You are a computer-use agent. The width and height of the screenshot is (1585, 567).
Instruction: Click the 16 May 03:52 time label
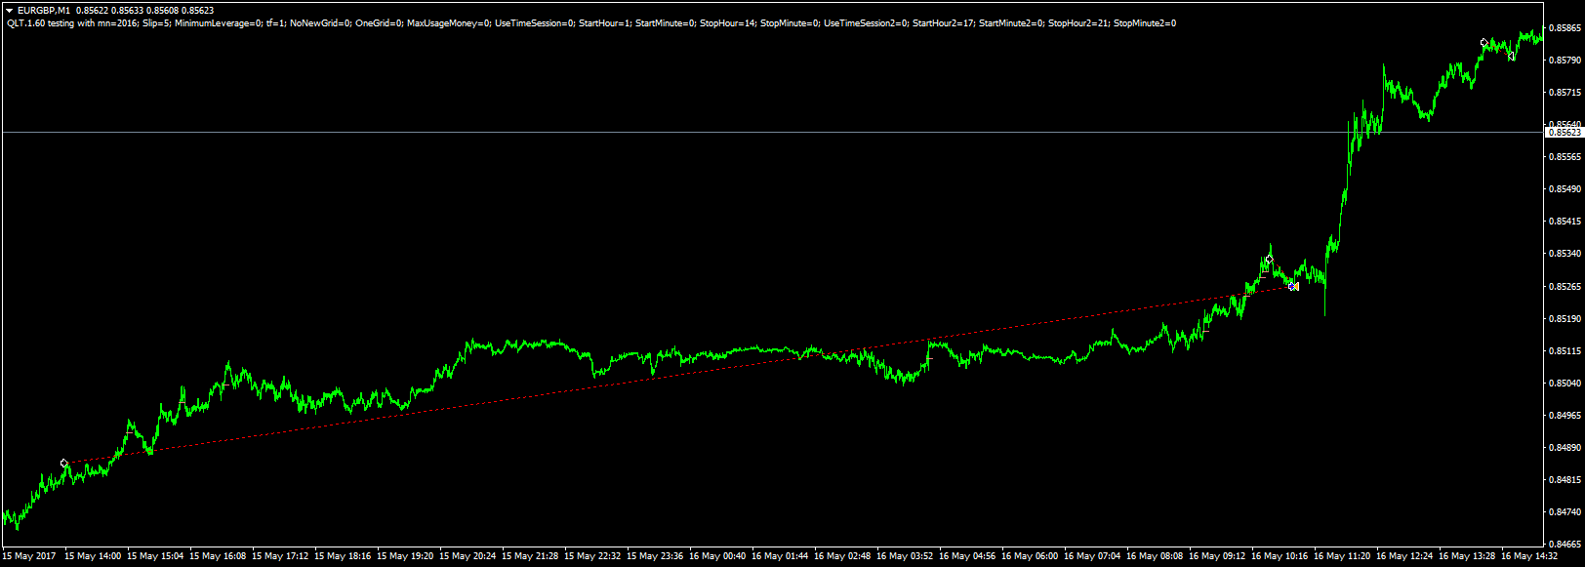905,556
